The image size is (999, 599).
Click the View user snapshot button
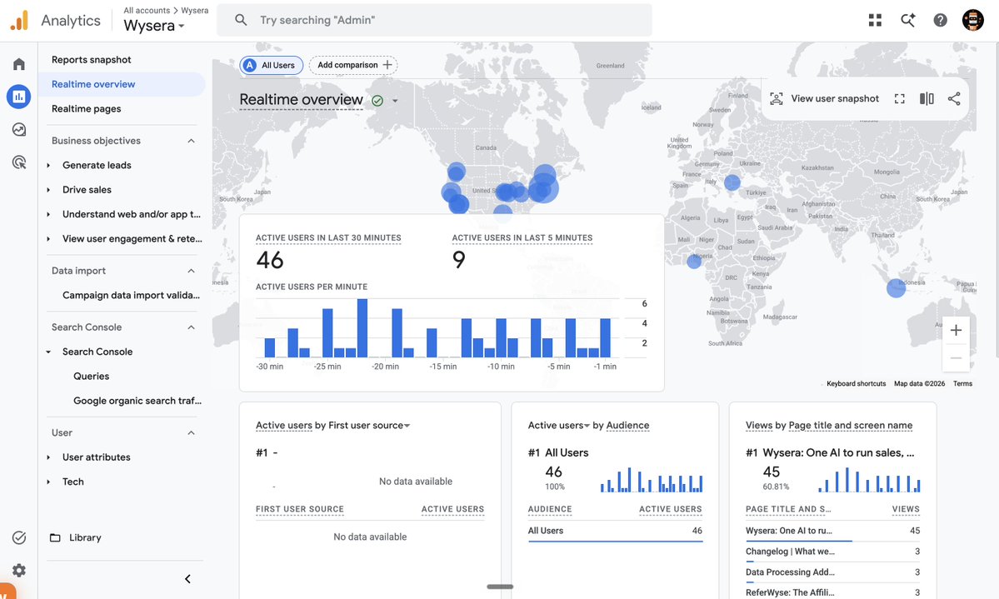[824, 98]
